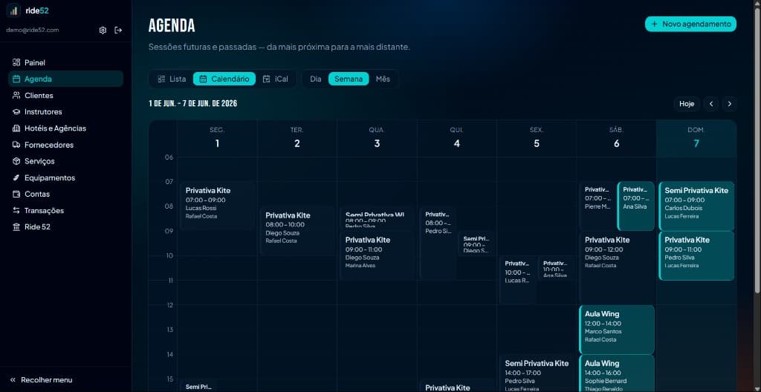This screenshot has width=761, height=392.
Task: Open the Equipamentos page
Action: click(65, 177)
